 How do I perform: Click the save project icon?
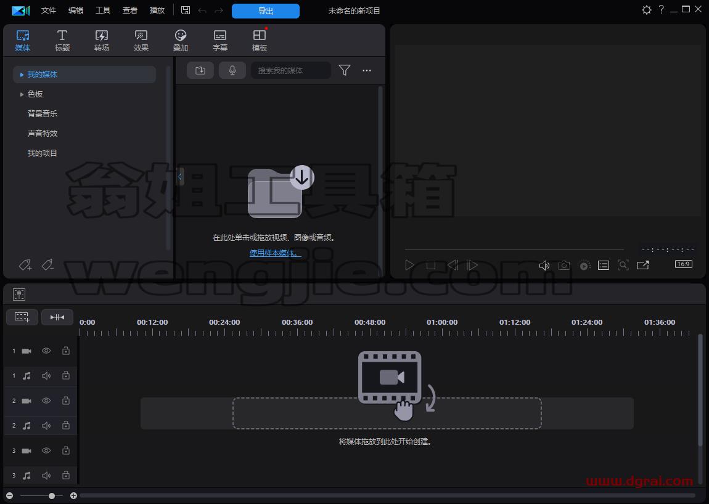[186, 10]
